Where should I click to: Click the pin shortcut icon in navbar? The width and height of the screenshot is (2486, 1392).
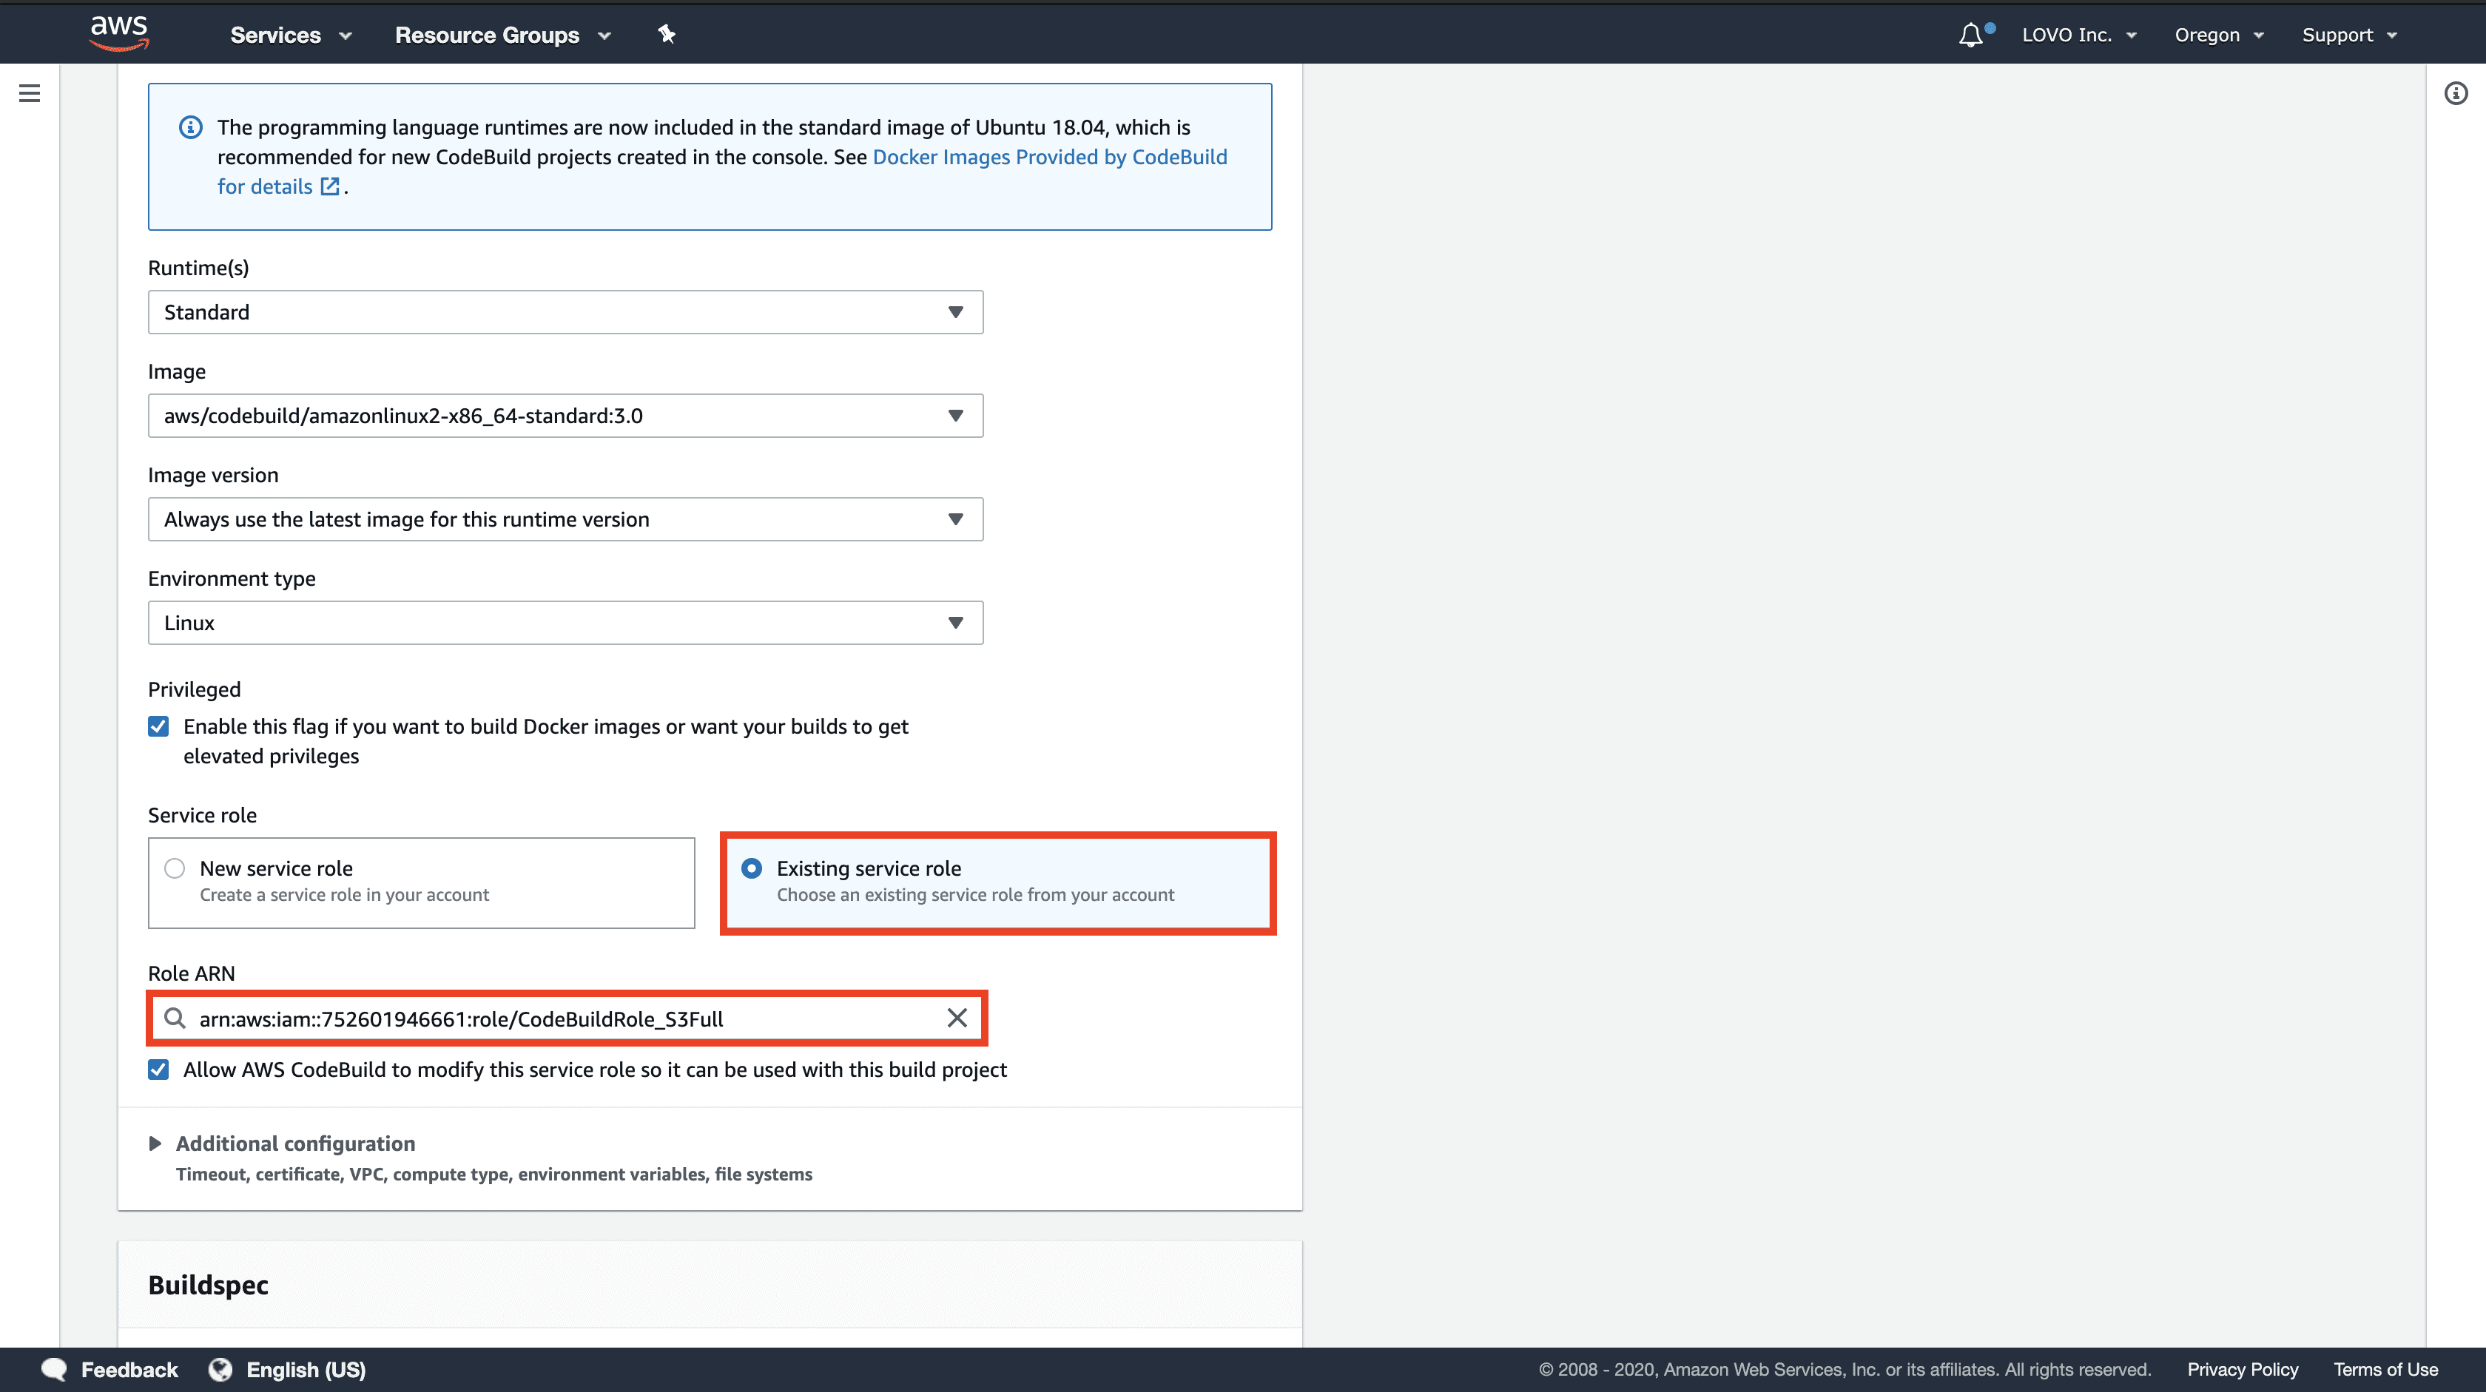pos(666,35)
